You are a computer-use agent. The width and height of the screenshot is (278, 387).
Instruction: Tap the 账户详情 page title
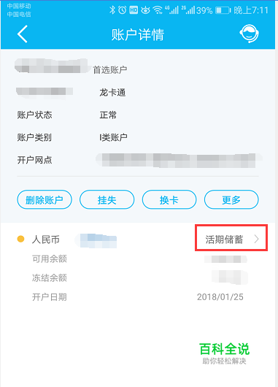[x=138, y=34]
